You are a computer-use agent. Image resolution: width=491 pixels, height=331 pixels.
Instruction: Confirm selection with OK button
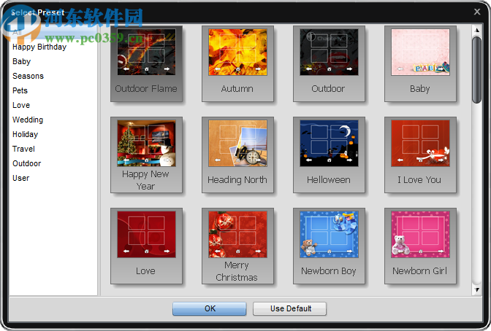(x=210, y=308)
